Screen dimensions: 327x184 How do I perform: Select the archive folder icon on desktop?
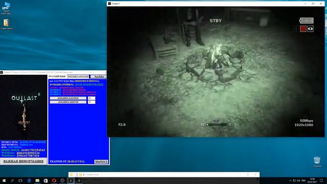pos(6,24)
